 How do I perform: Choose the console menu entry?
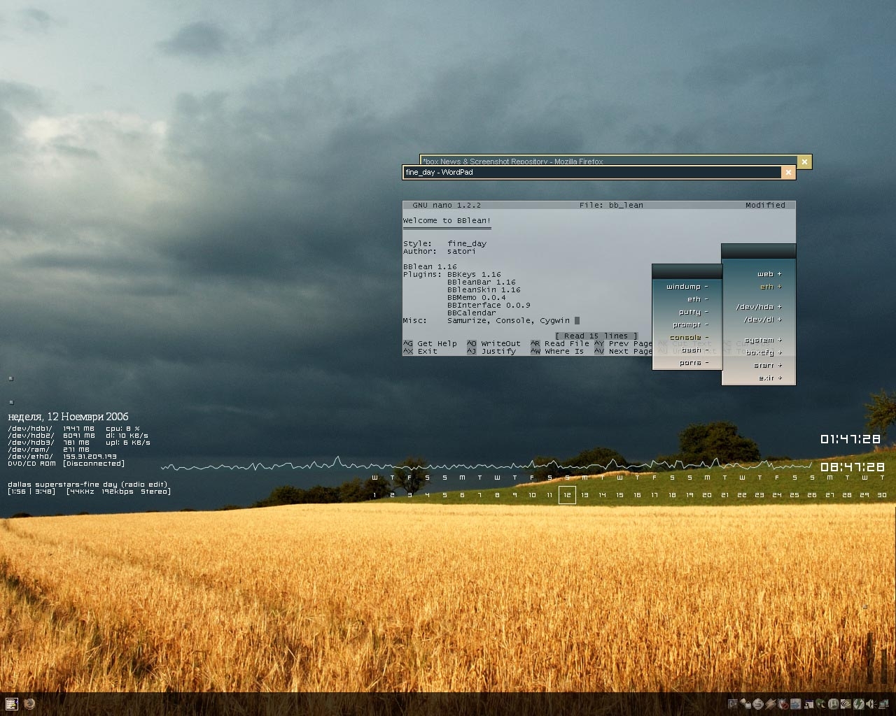point(688,337)
